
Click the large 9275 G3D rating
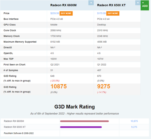(x=104, y=86)
